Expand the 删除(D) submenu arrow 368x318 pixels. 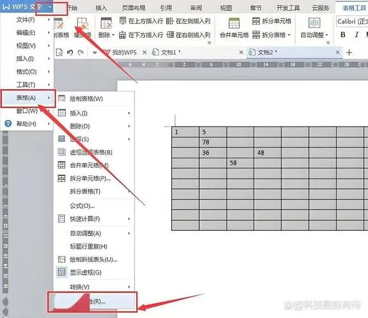[129, 127]
